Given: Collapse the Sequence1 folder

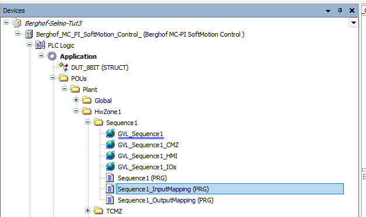Looking at the screenshot, I should (88, 122).
